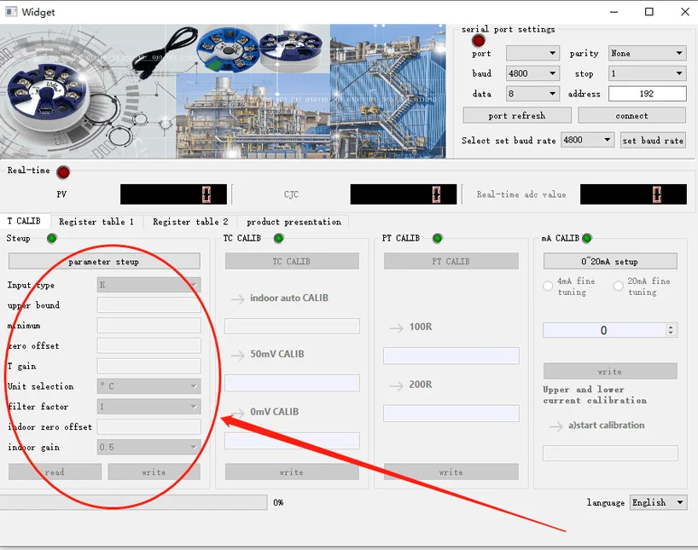This screenshot has width=698, height=550.
Task: Click the green Steup status indicator
Action: pos(52,239)
